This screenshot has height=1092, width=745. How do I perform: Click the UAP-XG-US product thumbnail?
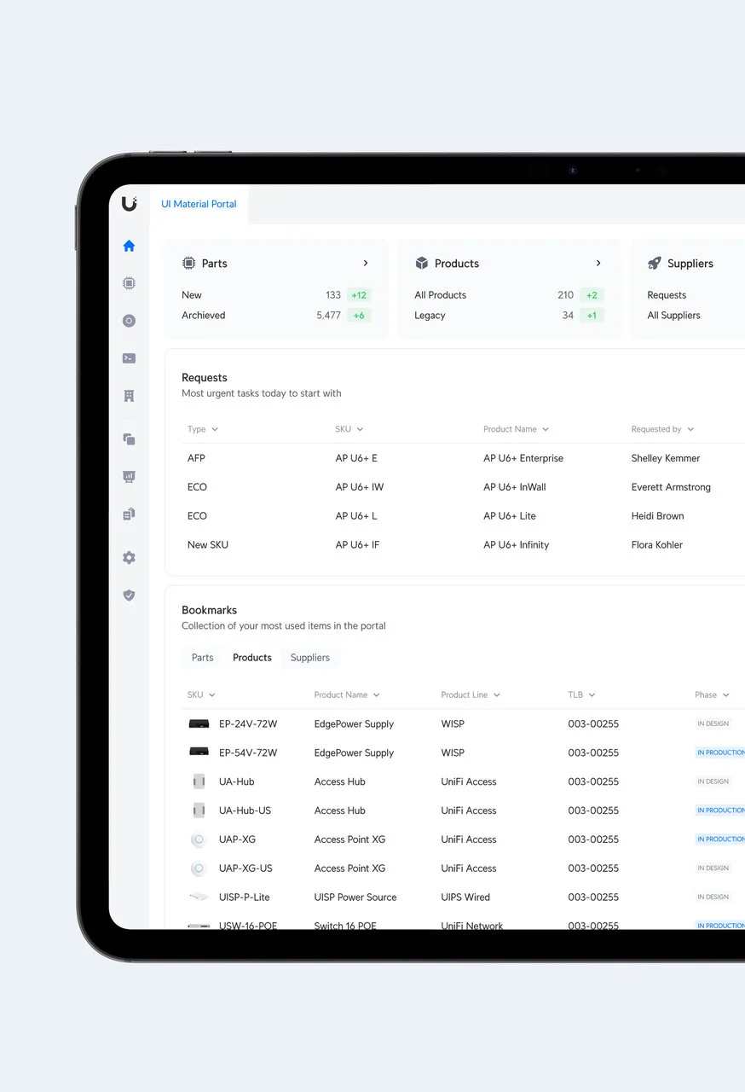coord(199,868)
